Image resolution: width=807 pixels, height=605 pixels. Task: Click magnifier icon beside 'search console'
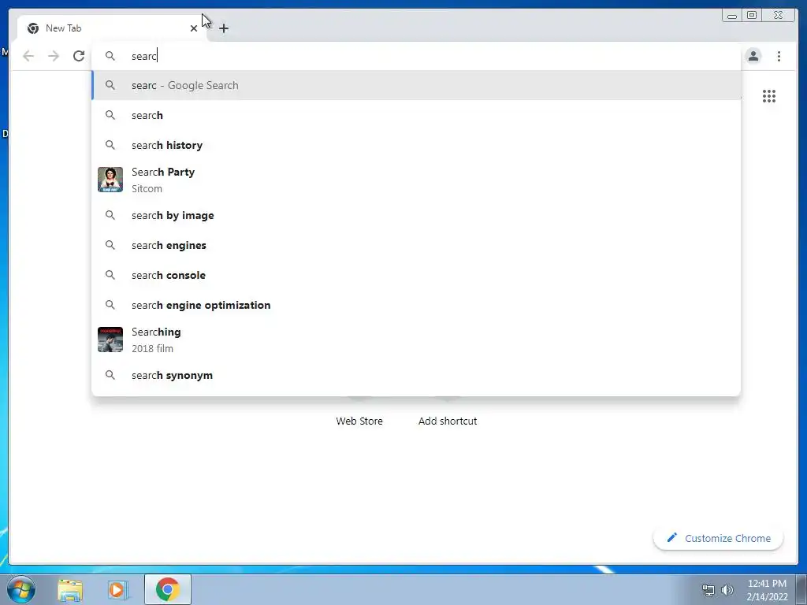(x=110, y=275)
